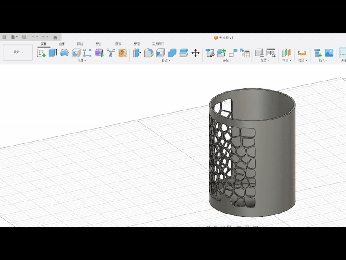346x260 pixels.
Task: Switch to the 管理 tab
Action: pos(137,44)
